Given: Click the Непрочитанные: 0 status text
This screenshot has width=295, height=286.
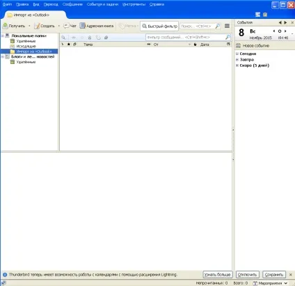Looking at the screenshot, I should (212, 283).
